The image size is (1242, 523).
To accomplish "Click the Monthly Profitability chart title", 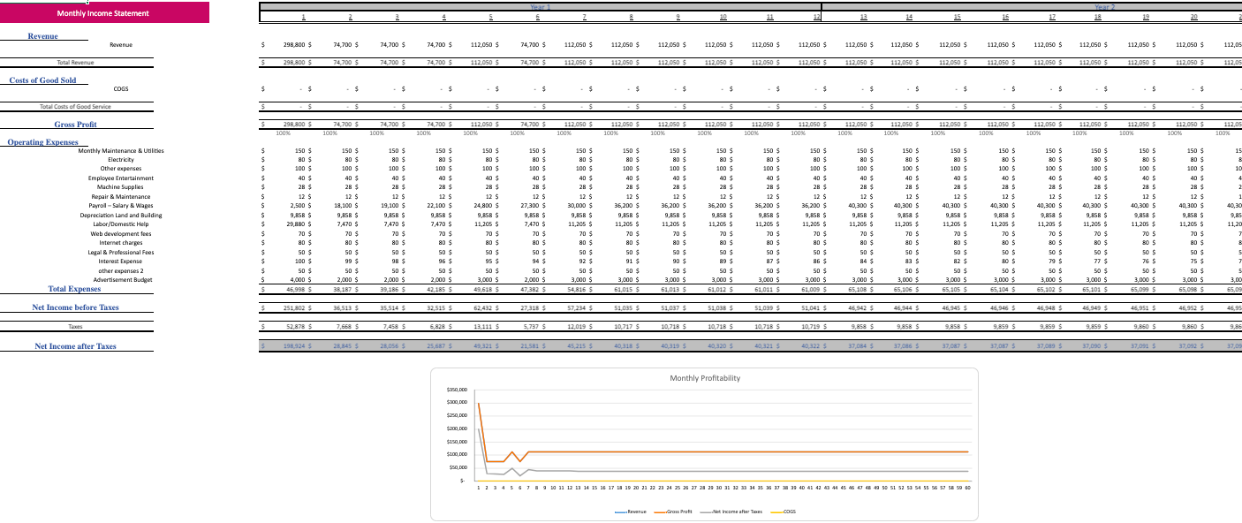I will point(705,378).
